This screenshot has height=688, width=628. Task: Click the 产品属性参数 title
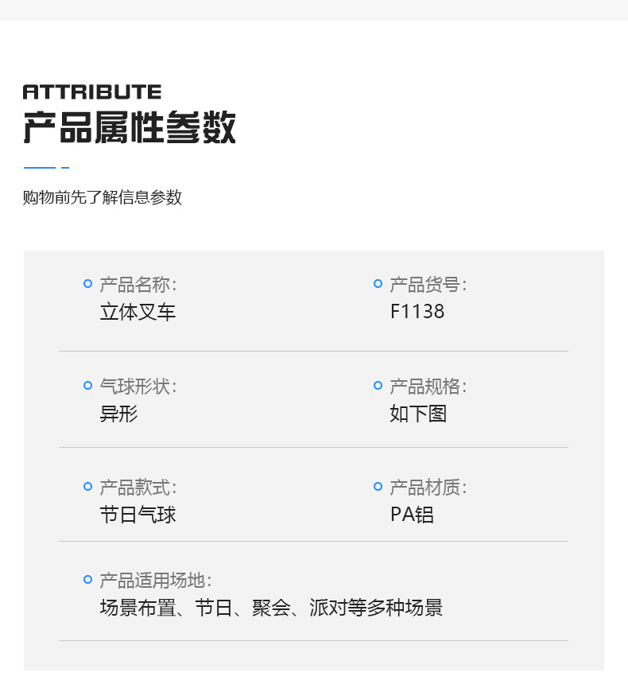coord(130,128)
